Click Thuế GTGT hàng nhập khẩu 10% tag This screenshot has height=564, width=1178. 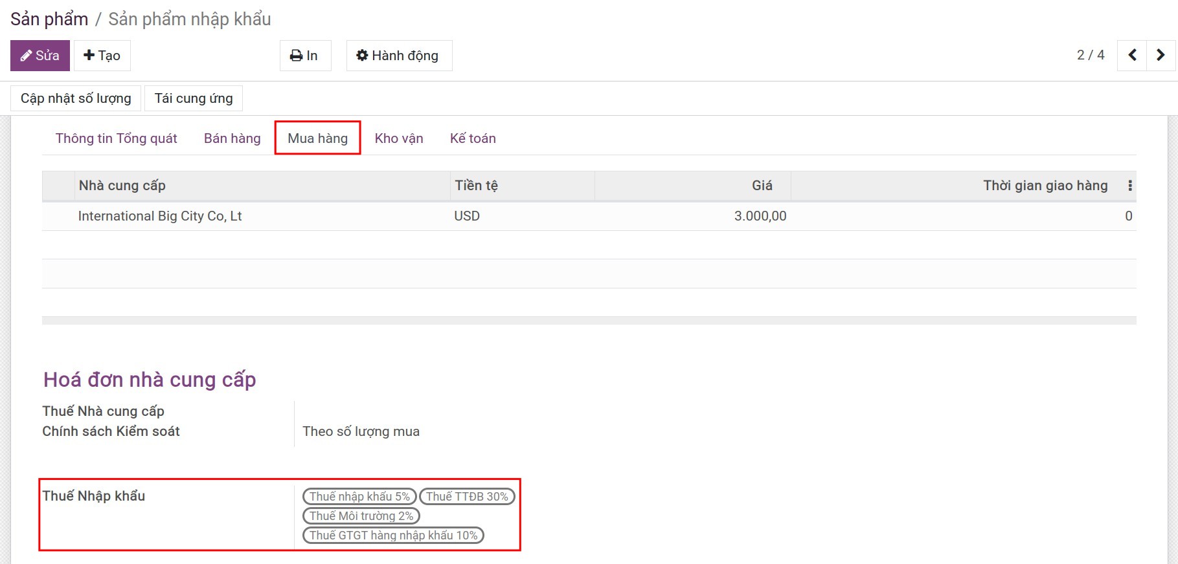[393, 536]
